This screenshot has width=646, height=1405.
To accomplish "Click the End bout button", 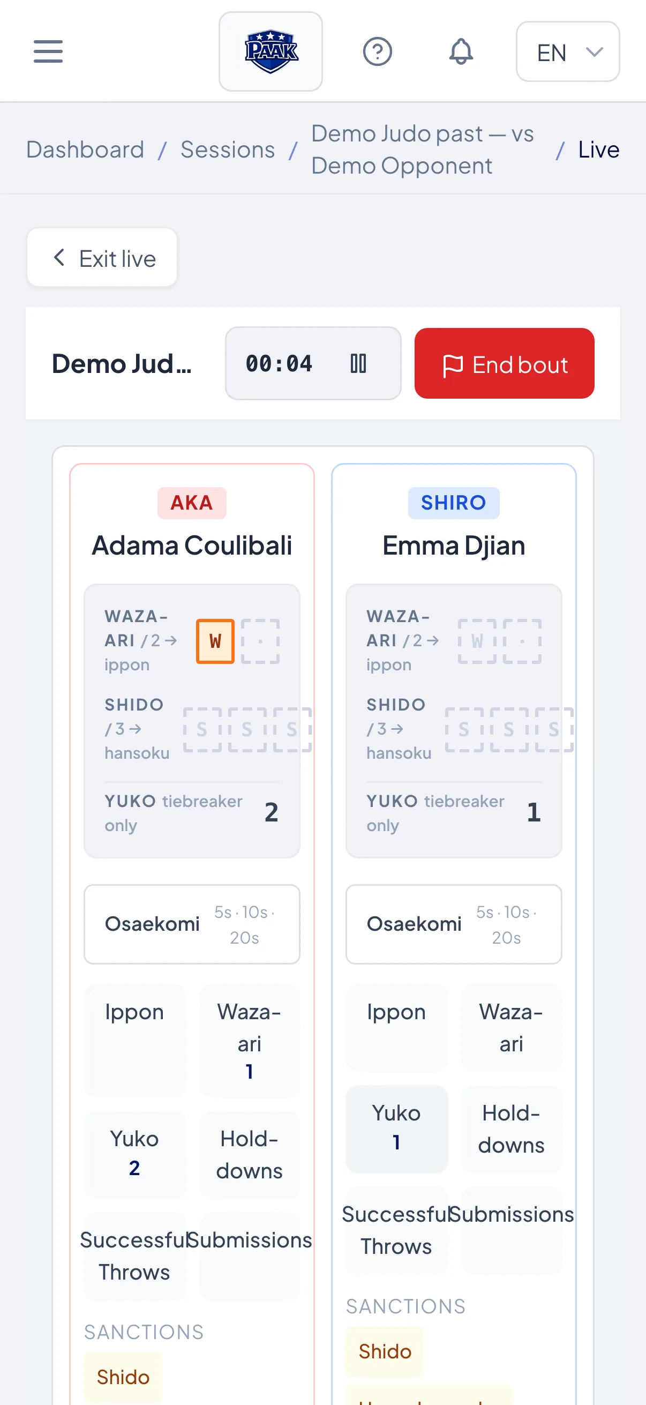I will pyautogui.click(x=504, y=363).
